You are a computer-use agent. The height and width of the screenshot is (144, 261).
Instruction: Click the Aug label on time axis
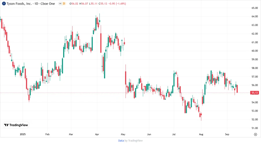coord(201,134)
